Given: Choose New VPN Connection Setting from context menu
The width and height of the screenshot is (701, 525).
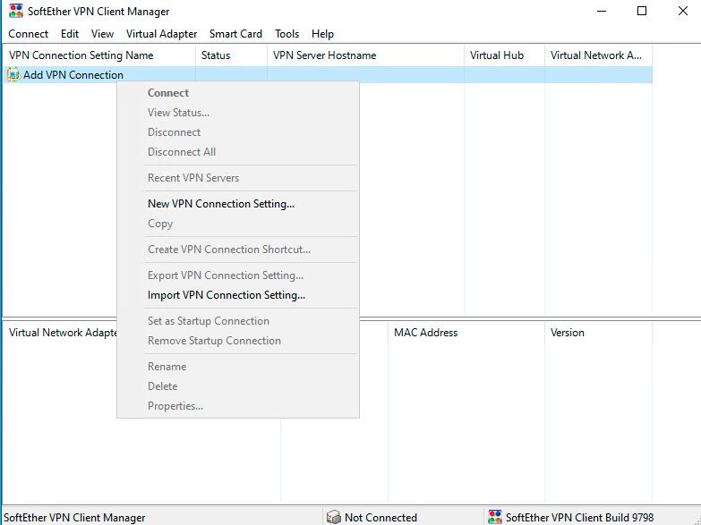Looking at the screenshot, I should (221, 204).
